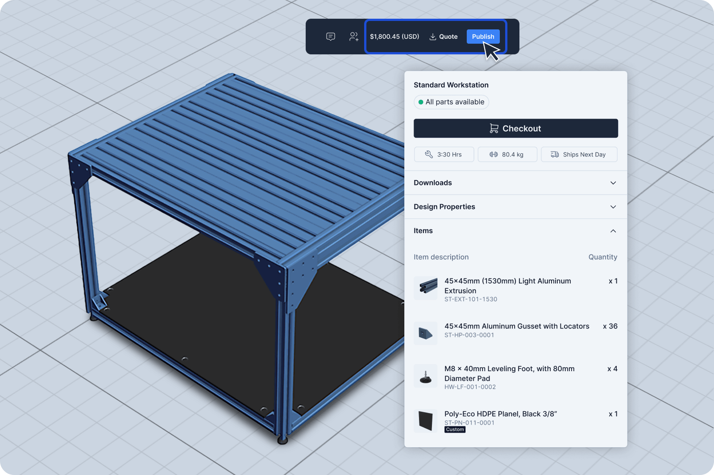Click the $1,800.45 (USD) price label
Screen dimensions: 714x475
(394, 37)
